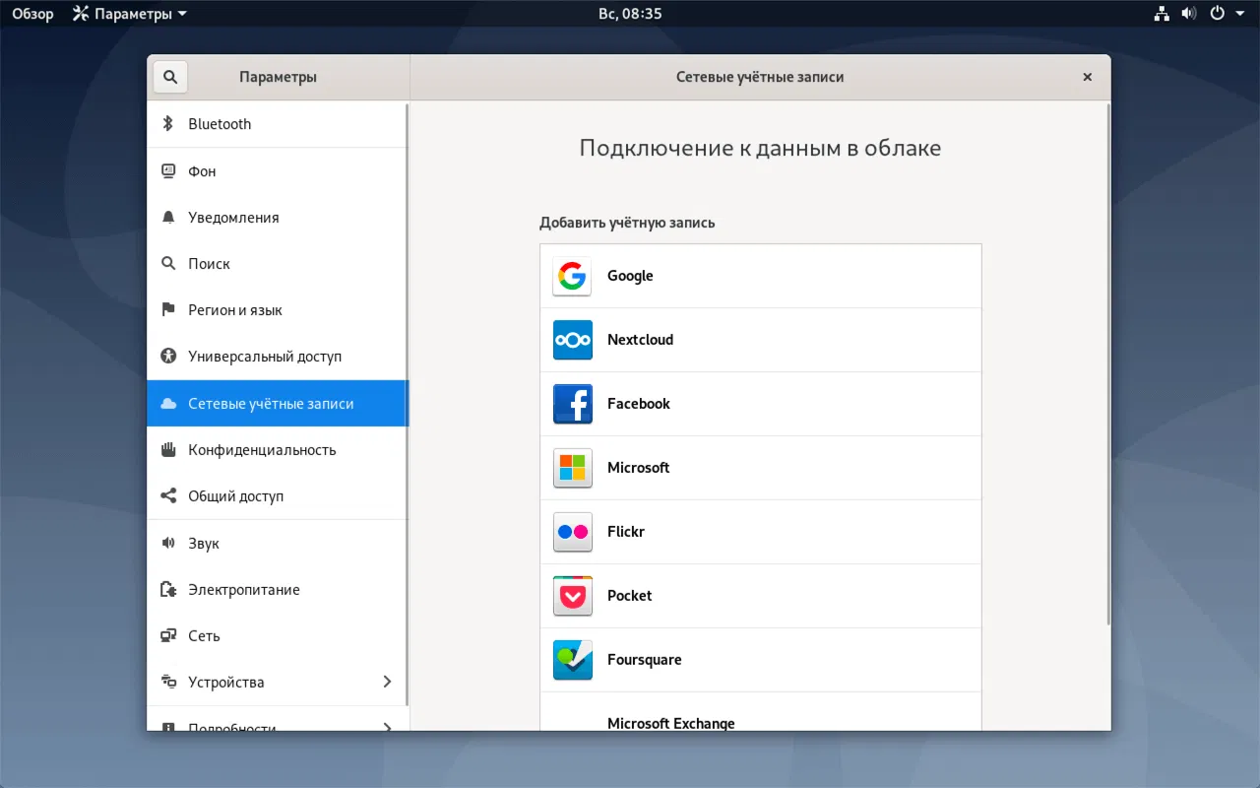Add a Foursquare account via its icon
This screenshot has height=788, width=1260.
coord(572,660)
